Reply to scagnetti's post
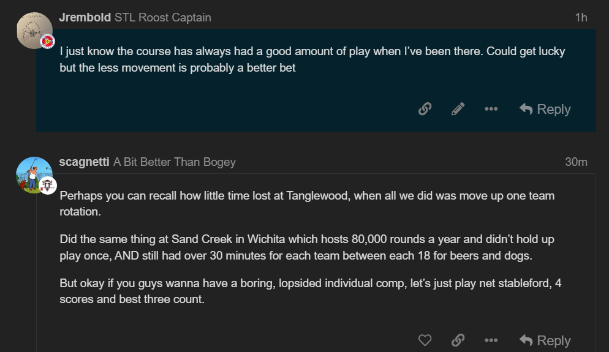This screenshot has width=609, height=352. click(545, 340)
